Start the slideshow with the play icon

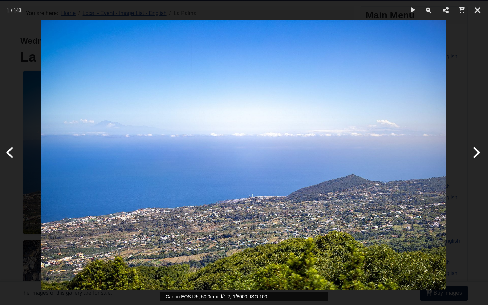[x=412, y=10]
